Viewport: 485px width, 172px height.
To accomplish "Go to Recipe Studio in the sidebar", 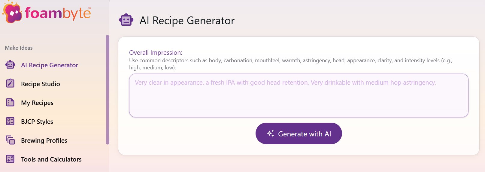I will (41, 84).
